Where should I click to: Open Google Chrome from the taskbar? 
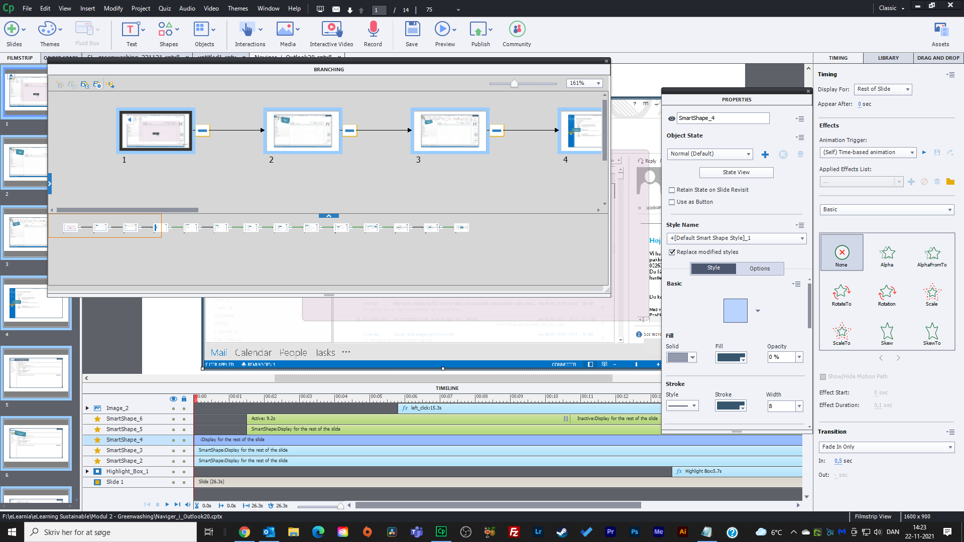click(x=245, y=532)
